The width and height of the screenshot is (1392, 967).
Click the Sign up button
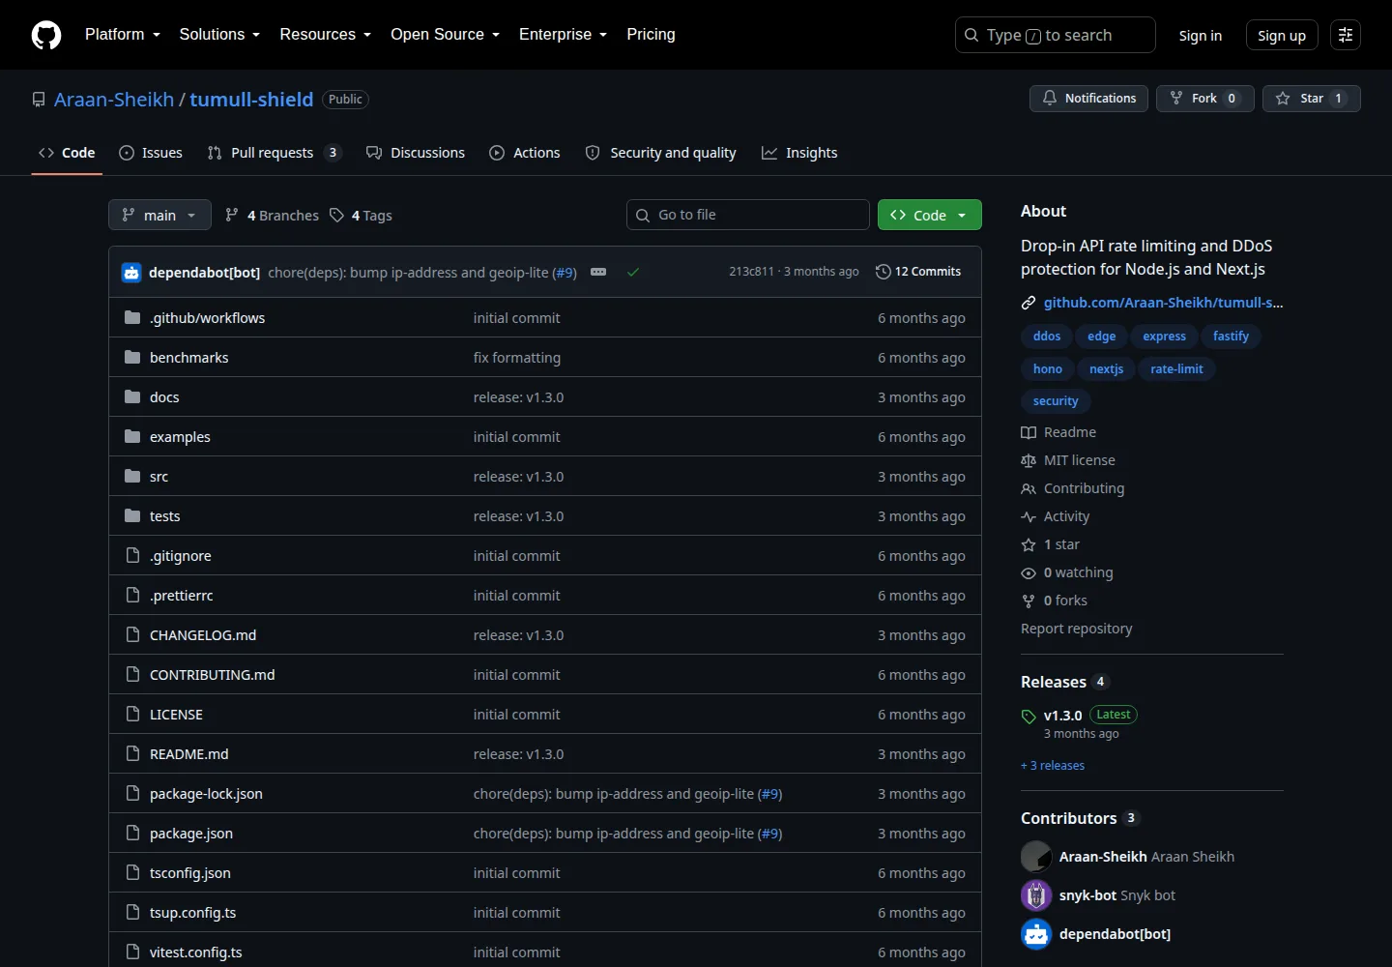tap(1282, 36)
